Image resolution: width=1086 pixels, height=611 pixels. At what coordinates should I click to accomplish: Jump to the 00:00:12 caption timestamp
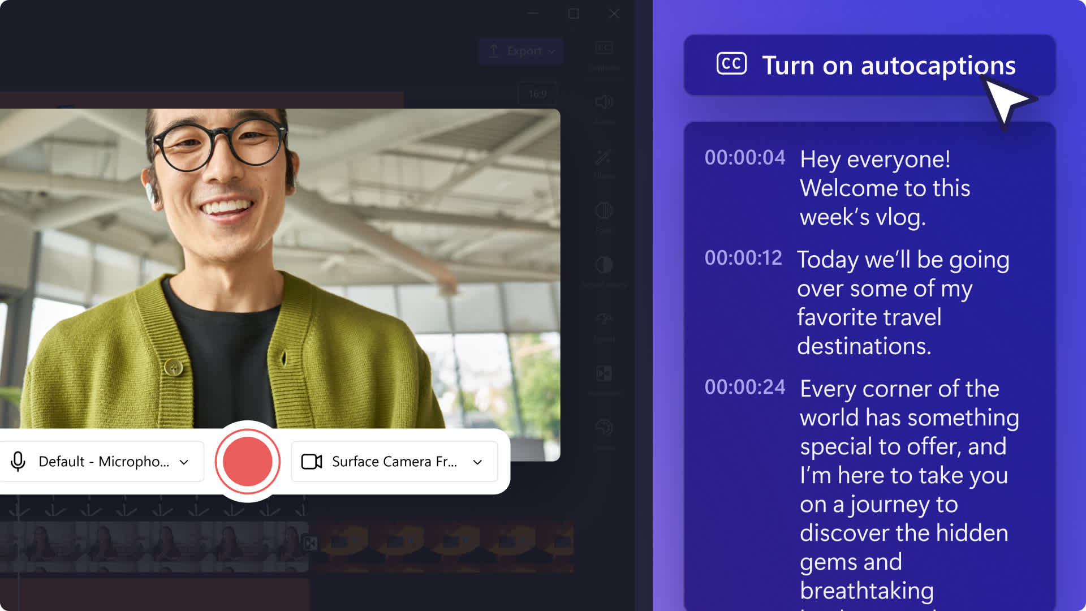(743, 258)
